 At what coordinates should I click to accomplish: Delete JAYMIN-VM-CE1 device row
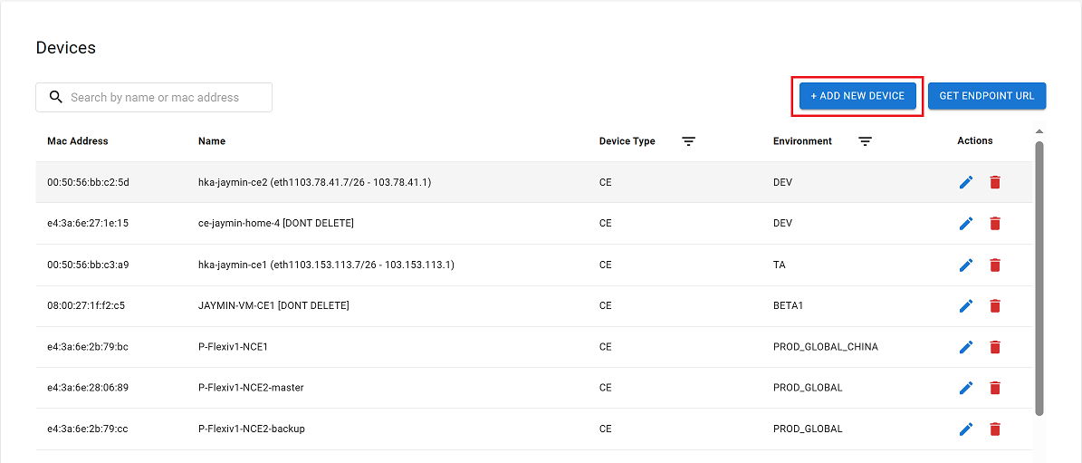994,305
